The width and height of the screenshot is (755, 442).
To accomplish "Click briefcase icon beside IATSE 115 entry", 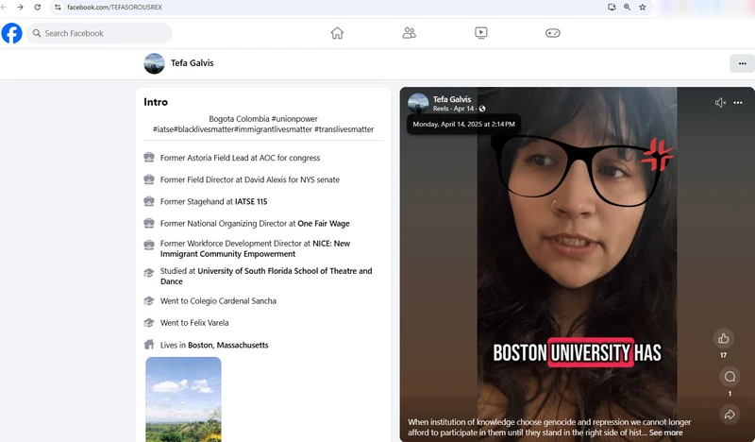I will pos(149,201).
